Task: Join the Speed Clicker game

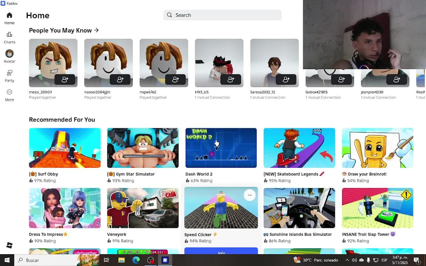Action: [x=221, y=251]
